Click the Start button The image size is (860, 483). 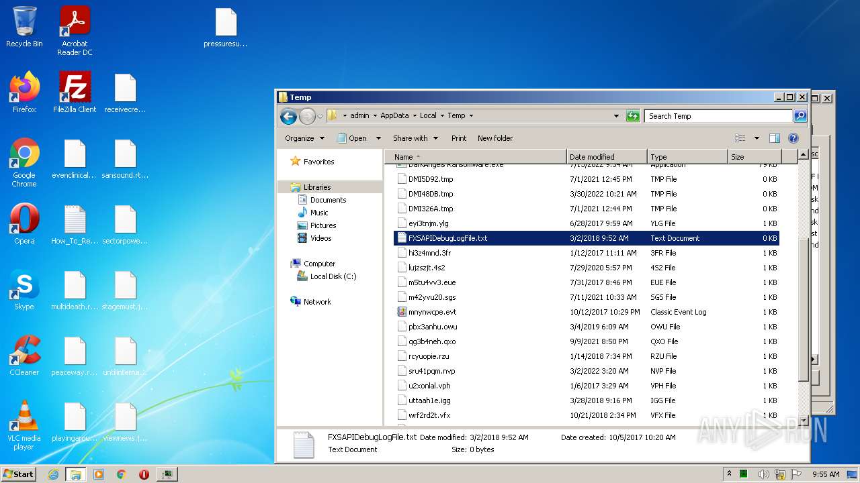19,474
